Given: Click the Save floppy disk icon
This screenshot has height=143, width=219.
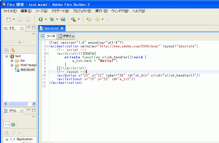Looking at the screenshot, I should [x=20, y=19].
